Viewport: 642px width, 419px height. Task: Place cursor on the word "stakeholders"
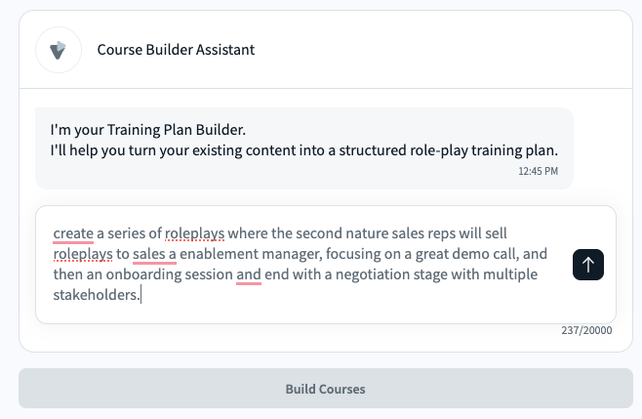[96, 294]
